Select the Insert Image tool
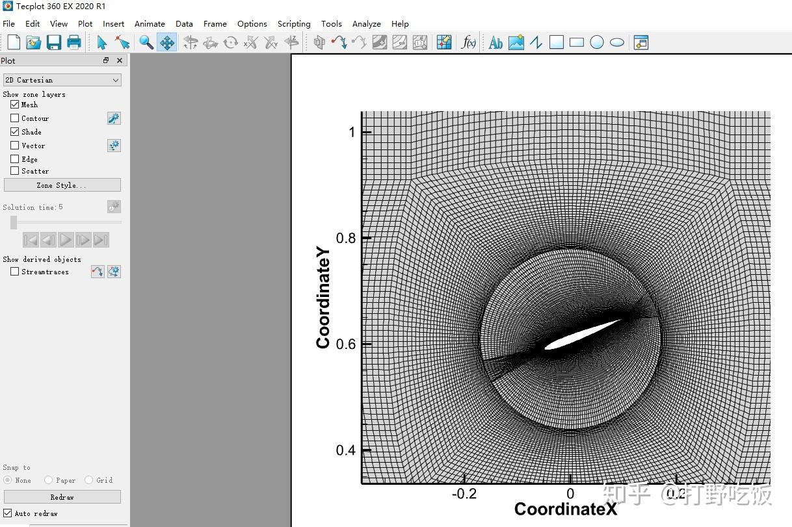 click(x=516, y=43)
